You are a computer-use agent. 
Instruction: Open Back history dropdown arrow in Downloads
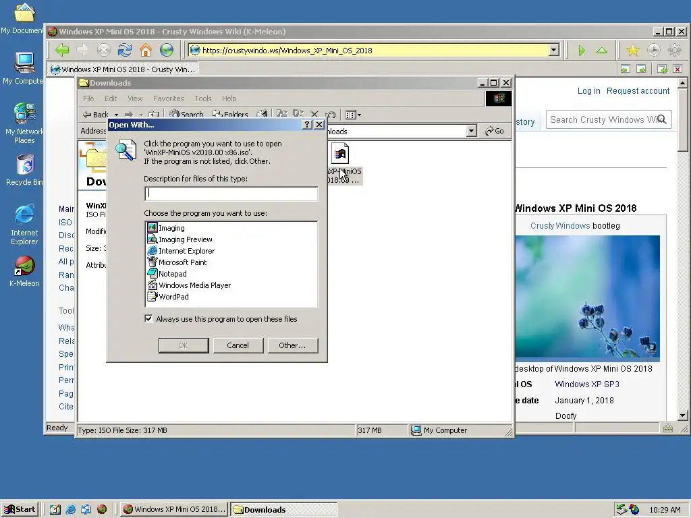116,115
